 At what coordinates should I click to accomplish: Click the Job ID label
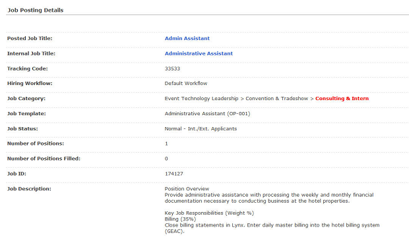[16, 174]
